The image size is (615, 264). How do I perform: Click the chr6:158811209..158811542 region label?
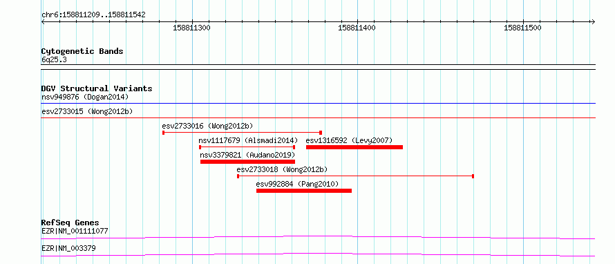[x=93, y=15]
